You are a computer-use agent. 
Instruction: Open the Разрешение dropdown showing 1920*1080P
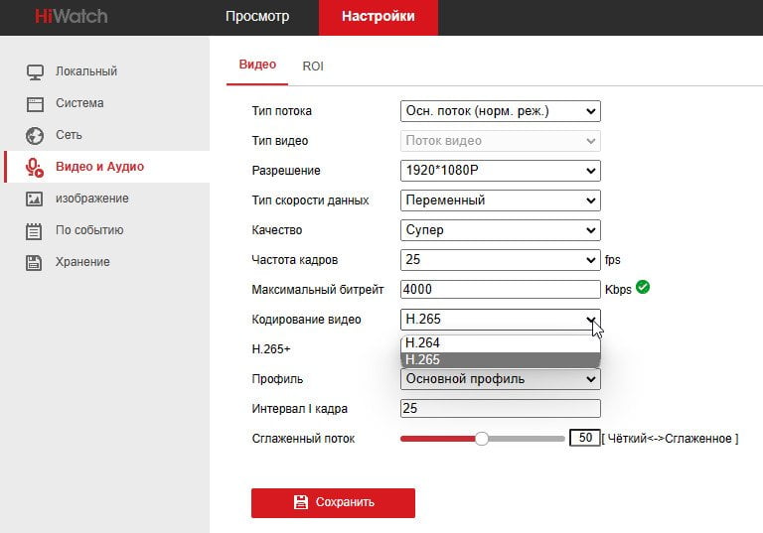(501, 171)
